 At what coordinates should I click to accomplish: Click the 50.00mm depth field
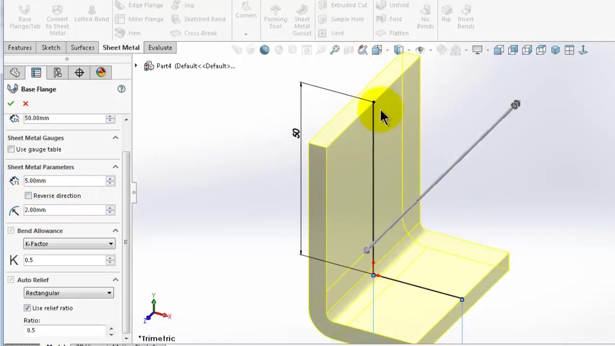pos(64,118)
